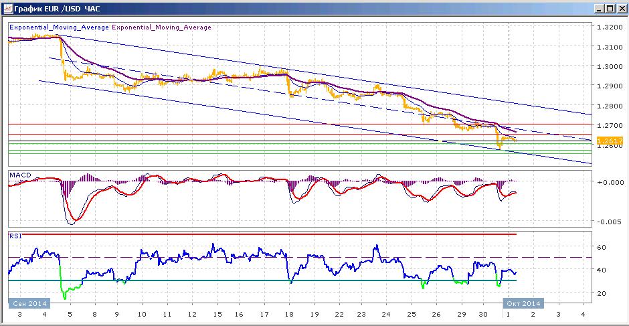The width and height of the screenshot is (629, 326).
Task: Click date label 23 on time axis
Action: (x=361, y=315)
